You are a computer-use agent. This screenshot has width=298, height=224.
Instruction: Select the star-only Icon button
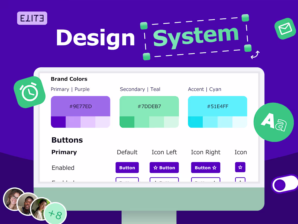pyautogui.click(x=240, y=168)
